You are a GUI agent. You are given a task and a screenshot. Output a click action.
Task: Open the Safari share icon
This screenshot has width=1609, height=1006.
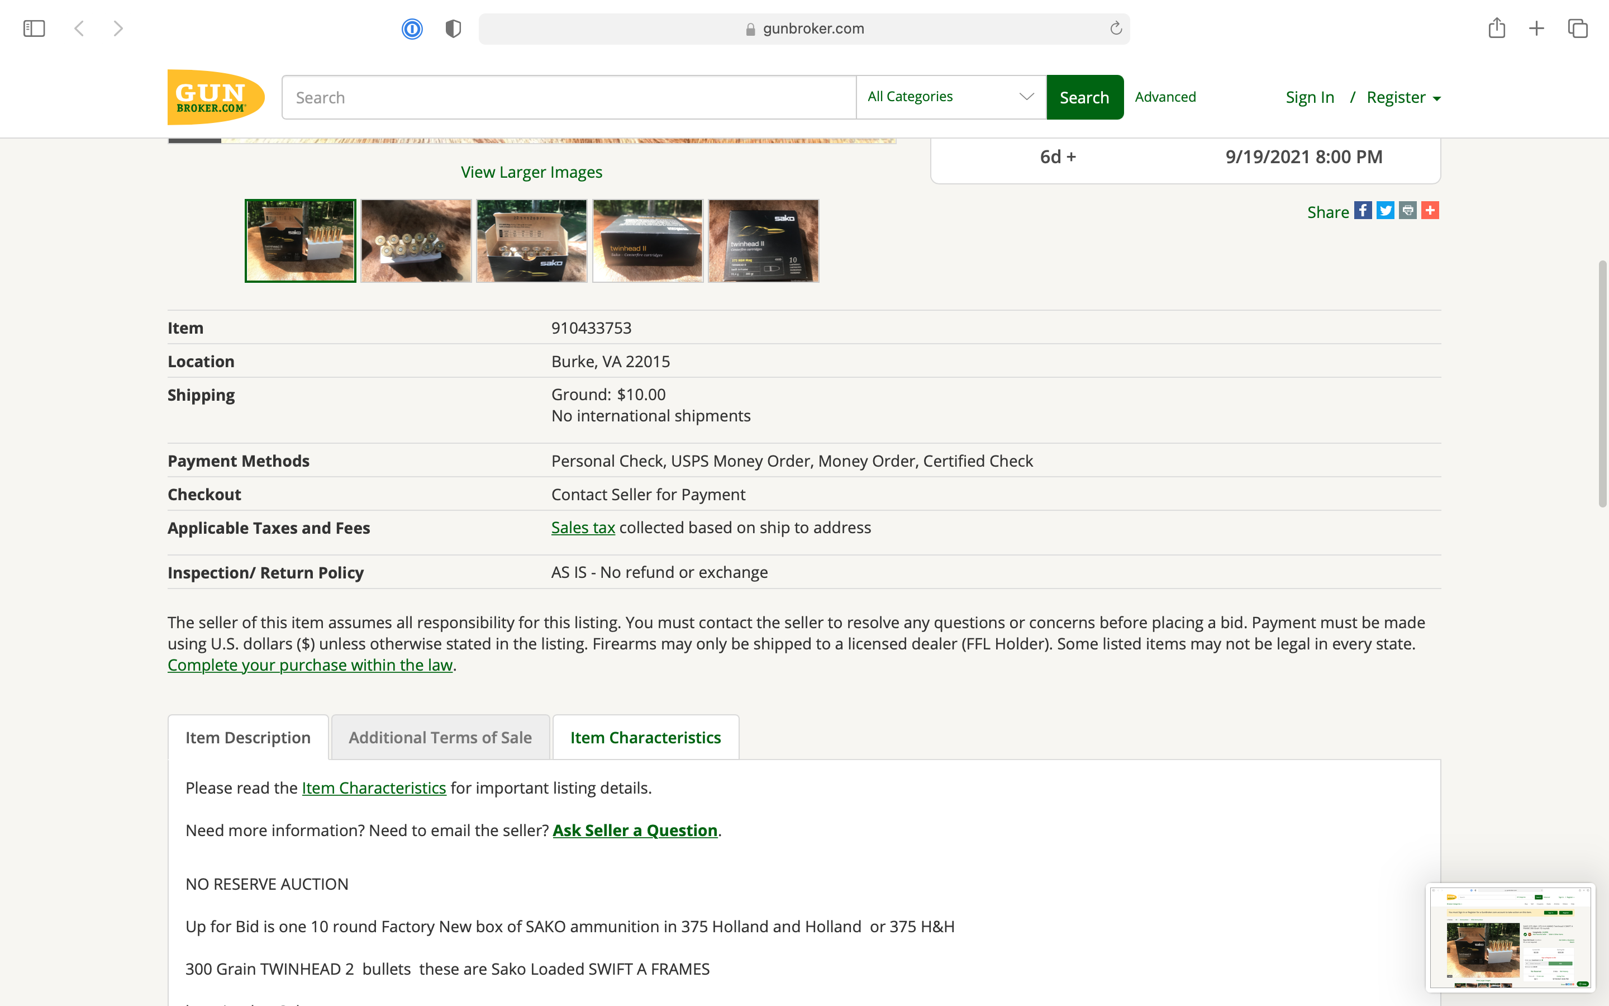click(x=1497, y=28)
